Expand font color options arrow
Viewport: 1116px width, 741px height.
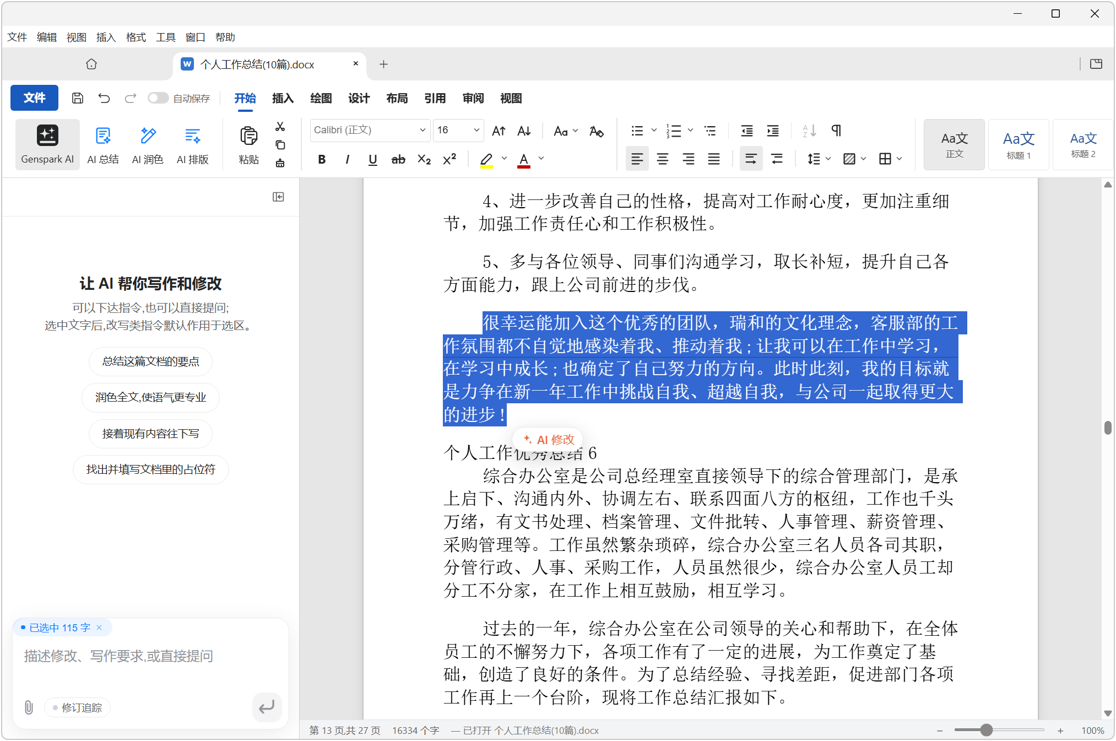[x=541, y=159]
